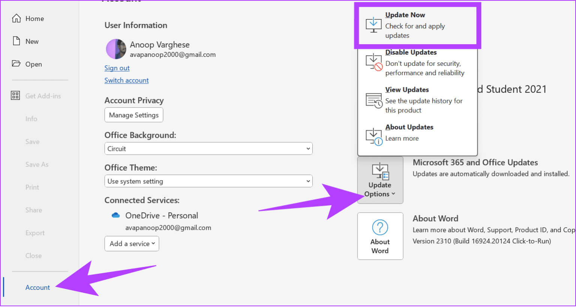The height and width of the screenshot is (307, 576).
Task: Click the Home house icon
Action: point(16,18)
